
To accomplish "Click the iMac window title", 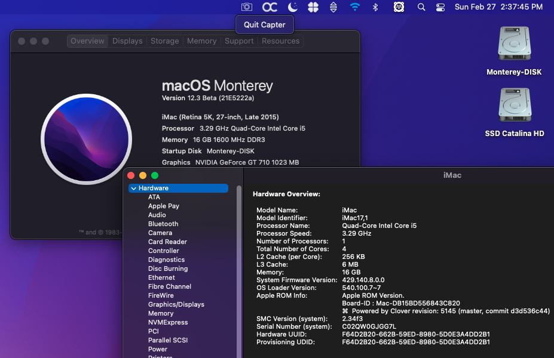I will point(452,175).
